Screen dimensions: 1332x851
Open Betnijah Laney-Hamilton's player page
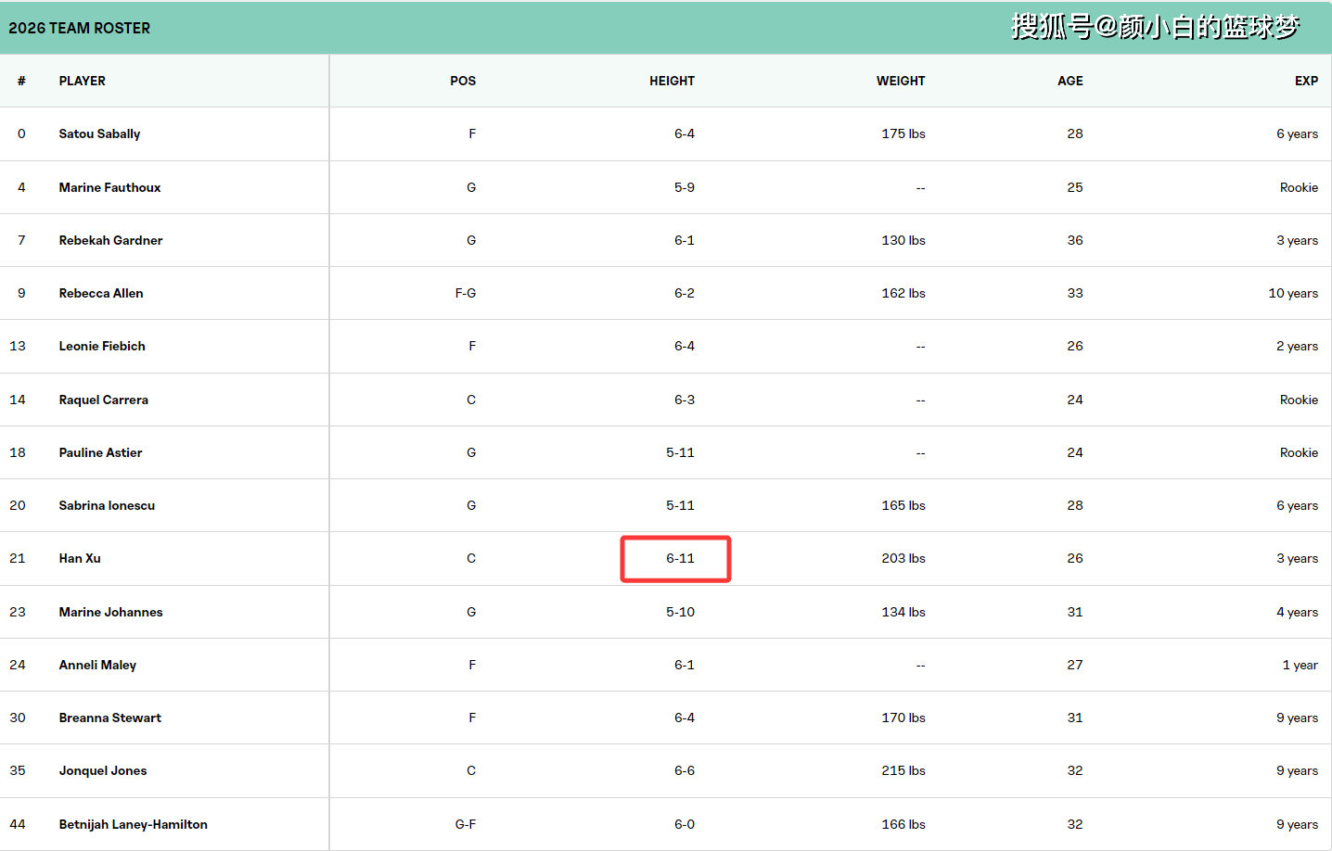tap(133, 824)
